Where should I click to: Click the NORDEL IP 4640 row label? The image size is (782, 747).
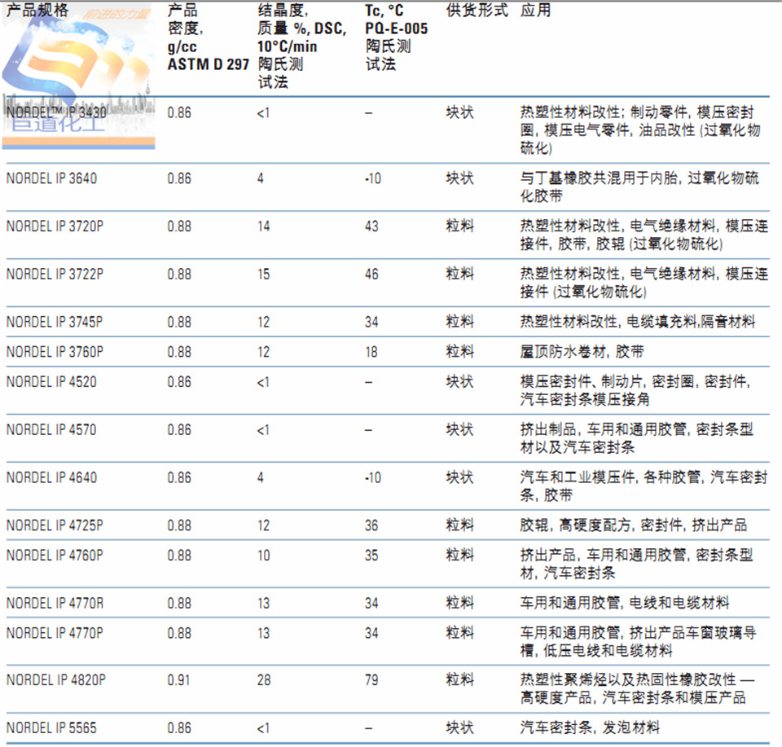point(51,477)
